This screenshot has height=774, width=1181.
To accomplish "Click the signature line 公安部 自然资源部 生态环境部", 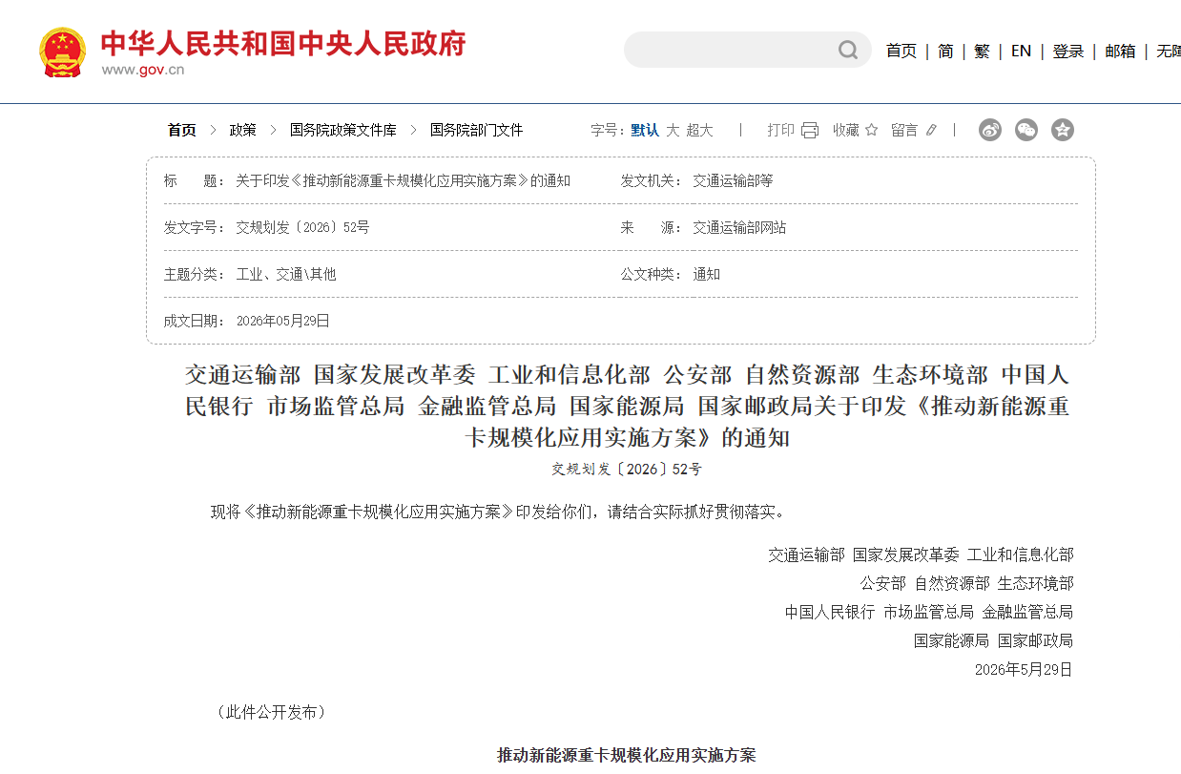I will (x=966, y=583).
